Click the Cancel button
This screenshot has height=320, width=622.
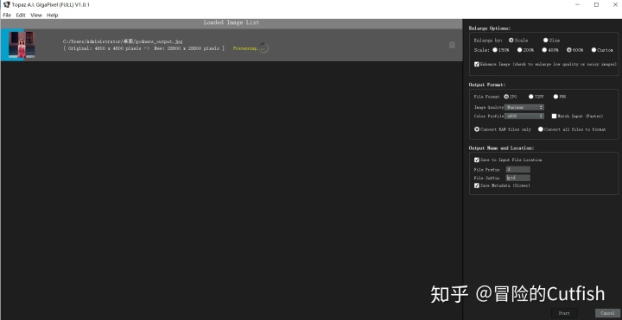(607, 313)
